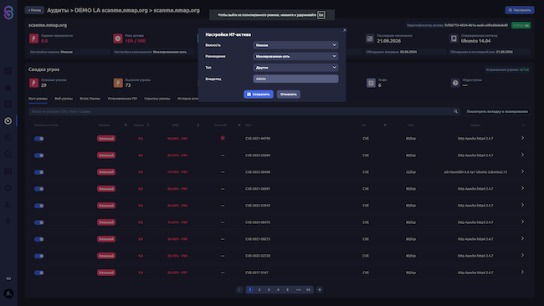Click Посмотреть вкладку в сканировании button
Image resolution: width=544 pixels, height=306 pixels.
tap(497, 111)
